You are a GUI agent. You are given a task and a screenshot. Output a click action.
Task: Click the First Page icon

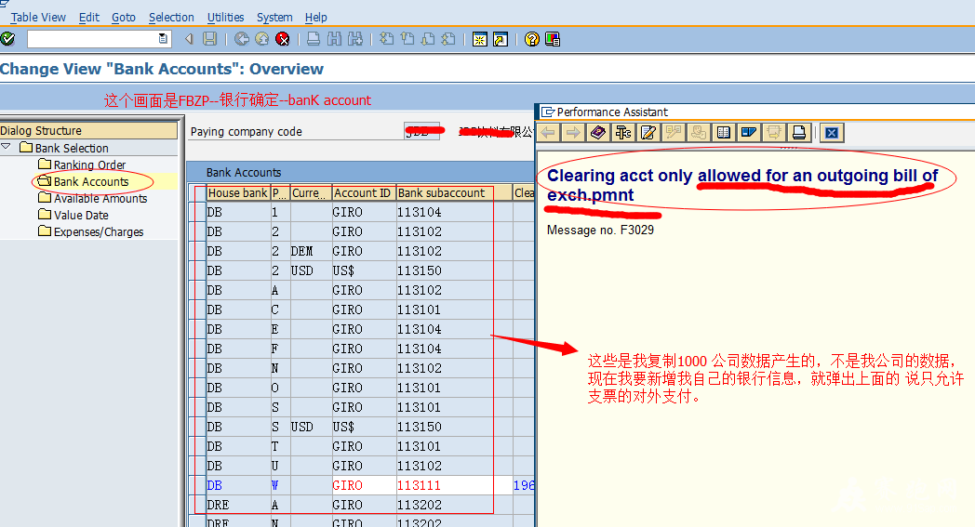tap(387, 39)
